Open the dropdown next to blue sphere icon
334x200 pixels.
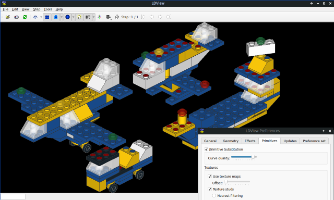[x=73, y=17]
